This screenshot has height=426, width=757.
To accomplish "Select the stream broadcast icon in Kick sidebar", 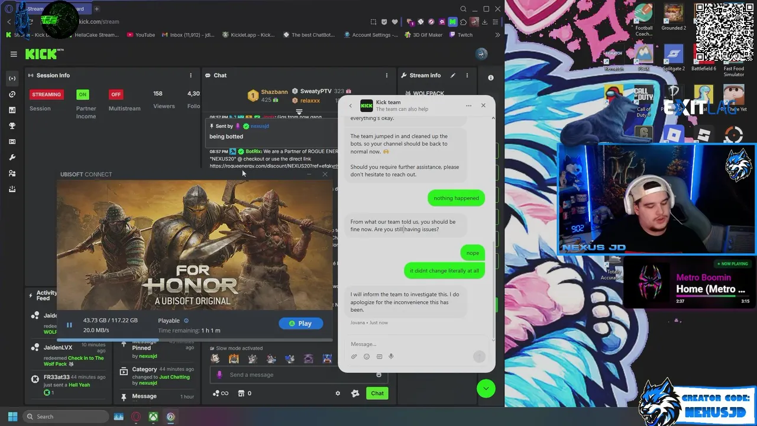I will (x=12, y=78).
